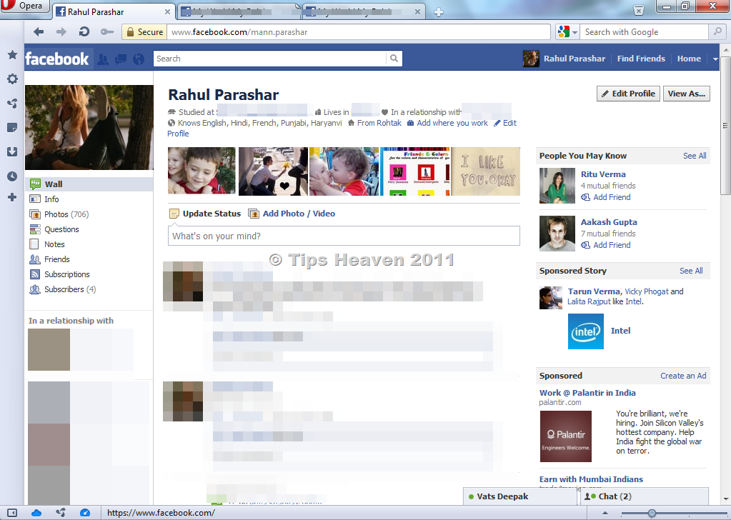Open Facebook messages icon
This screenshot has width=731, height=520.
(121, 59)
